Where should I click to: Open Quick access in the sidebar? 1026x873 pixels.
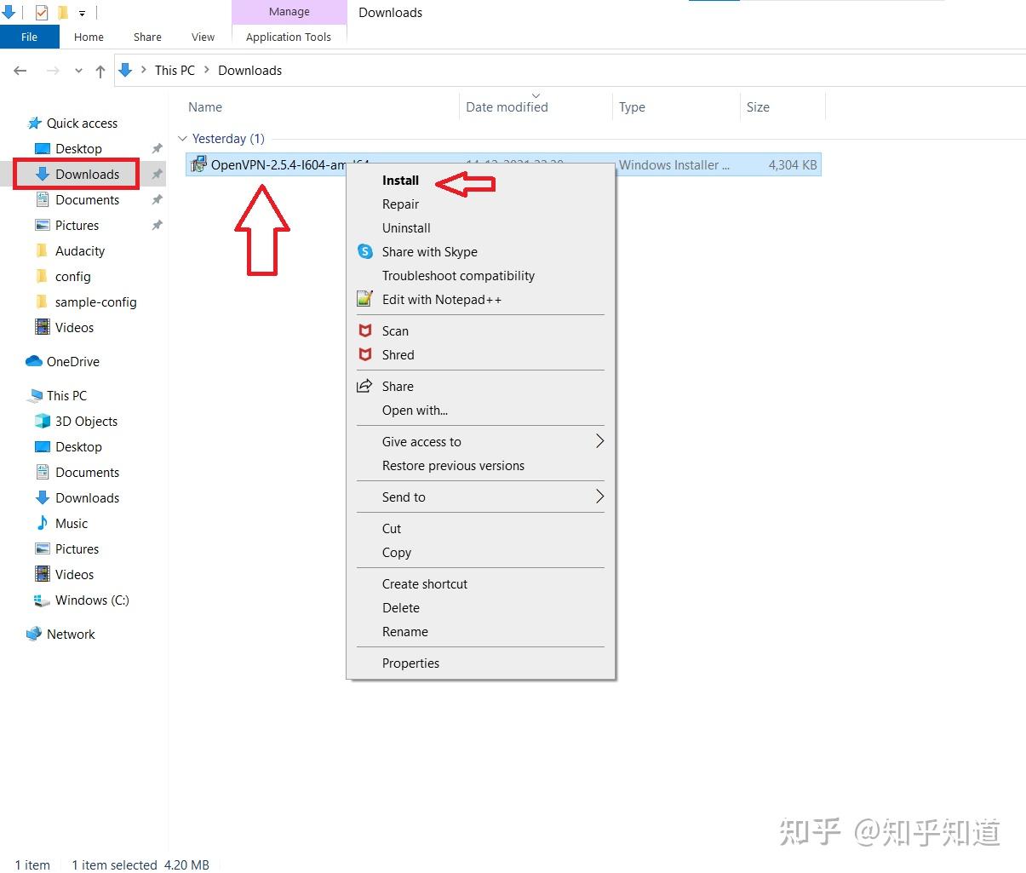82,123
